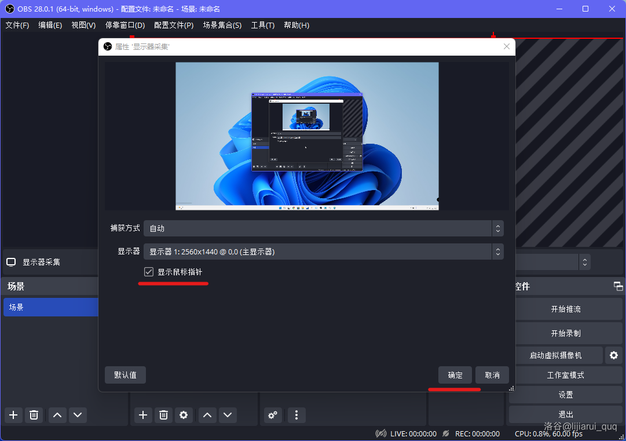Move the source up in the list

point(207,415)
